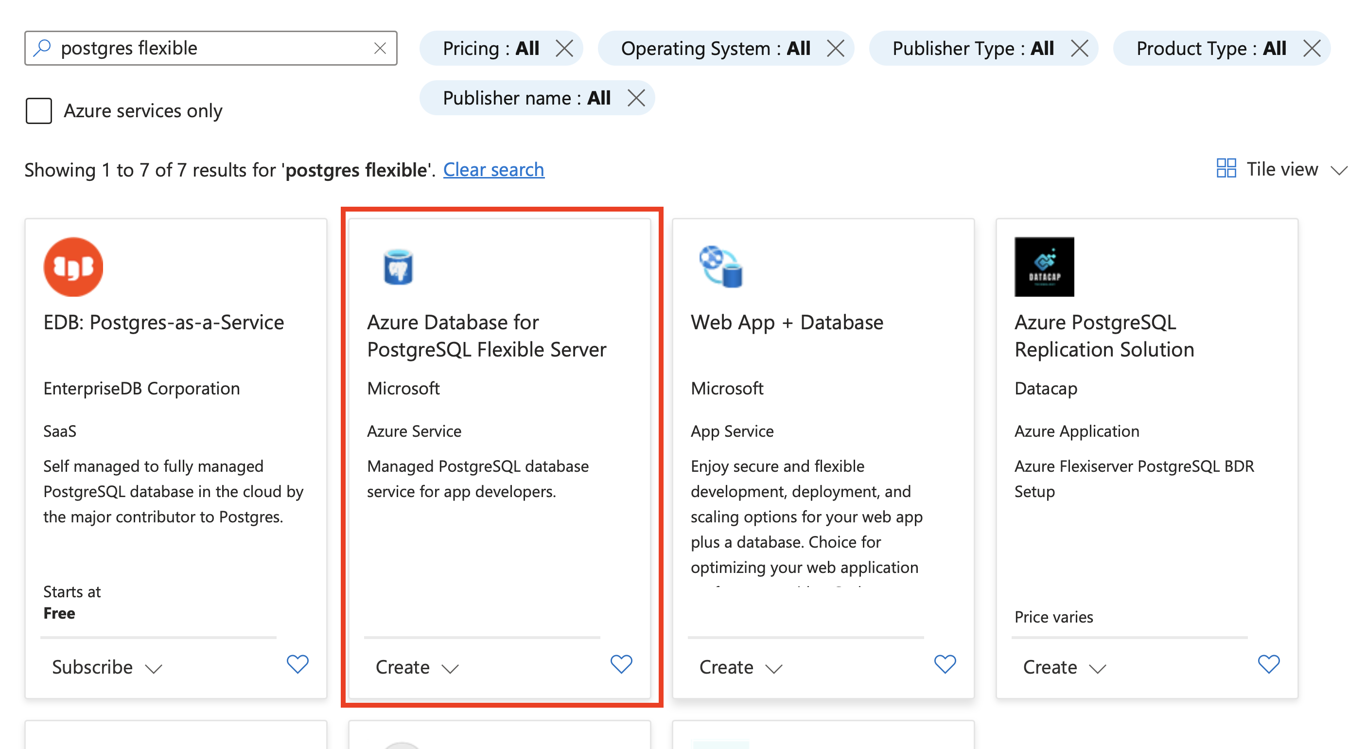Click the Azure PostgreSQL Flexible Server elephant icon
This screenshot has width=1366, height=749.
[x=398, y=267]
